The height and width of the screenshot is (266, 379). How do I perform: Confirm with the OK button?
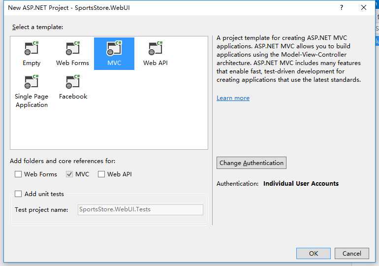click(x=314, y=253)
